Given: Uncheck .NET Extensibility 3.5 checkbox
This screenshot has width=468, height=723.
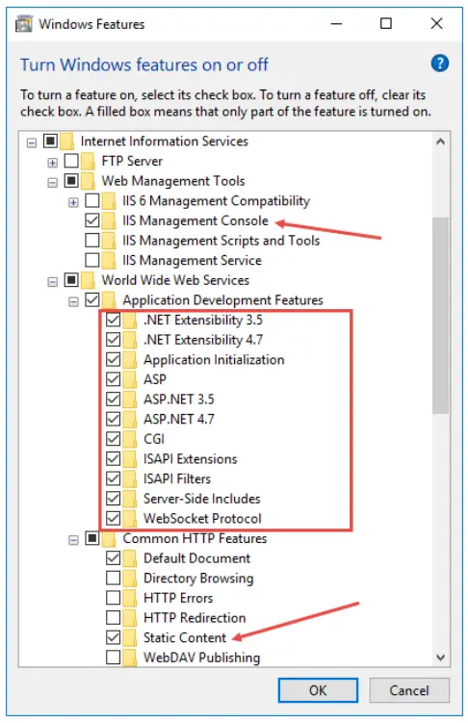Looking at the screenshot, I should pyautogui.click(x=114, y=320).
